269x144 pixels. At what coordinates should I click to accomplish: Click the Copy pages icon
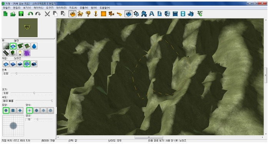click(x=55, y=14)
